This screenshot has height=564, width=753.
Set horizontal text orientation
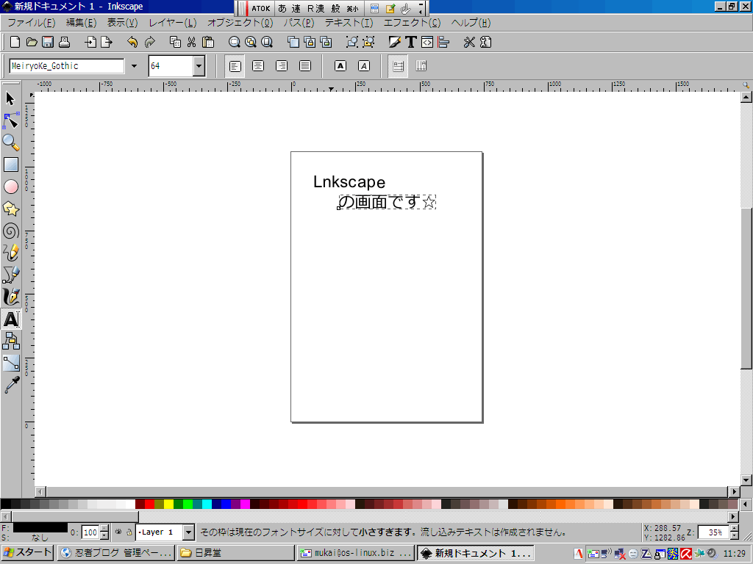[x=398, y=66]
